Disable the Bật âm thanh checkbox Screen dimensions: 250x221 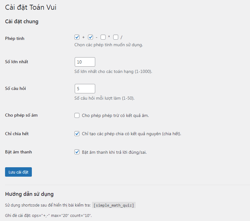tap(77, 152)
